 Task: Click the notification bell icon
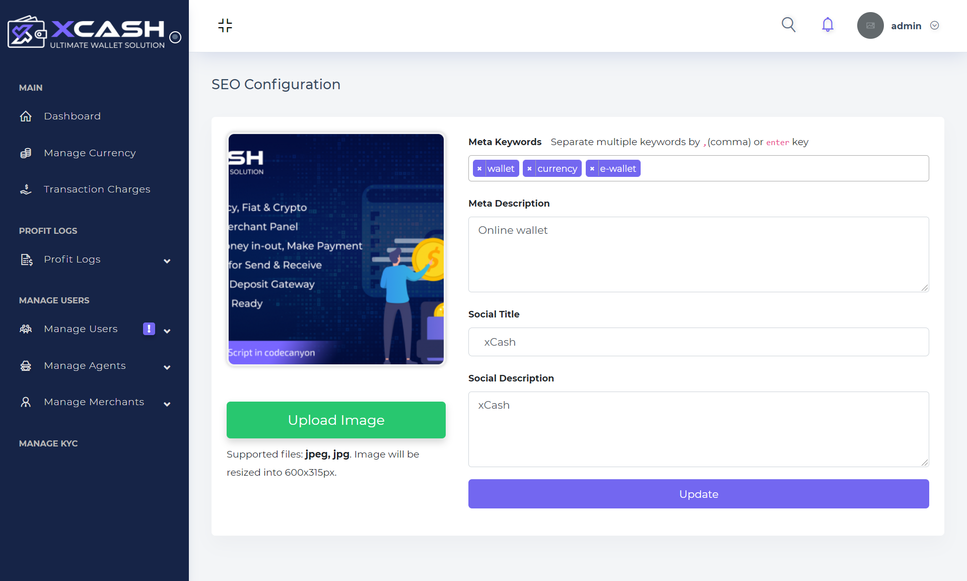(827, 25)
